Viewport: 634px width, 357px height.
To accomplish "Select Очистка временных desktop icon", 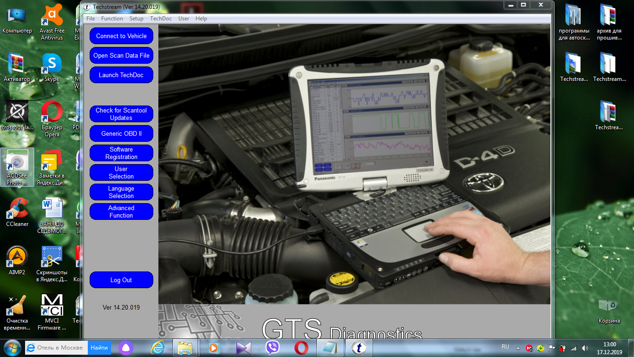I will pos(17,312).
